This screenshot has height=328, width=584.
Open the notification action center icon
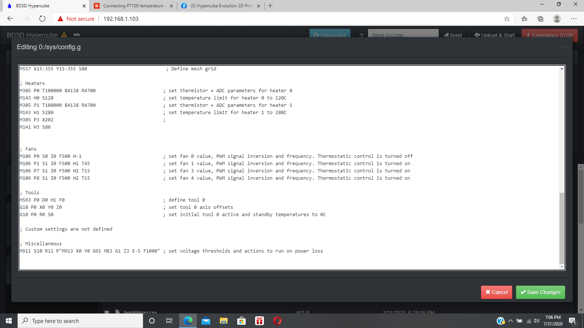[572, 321]
